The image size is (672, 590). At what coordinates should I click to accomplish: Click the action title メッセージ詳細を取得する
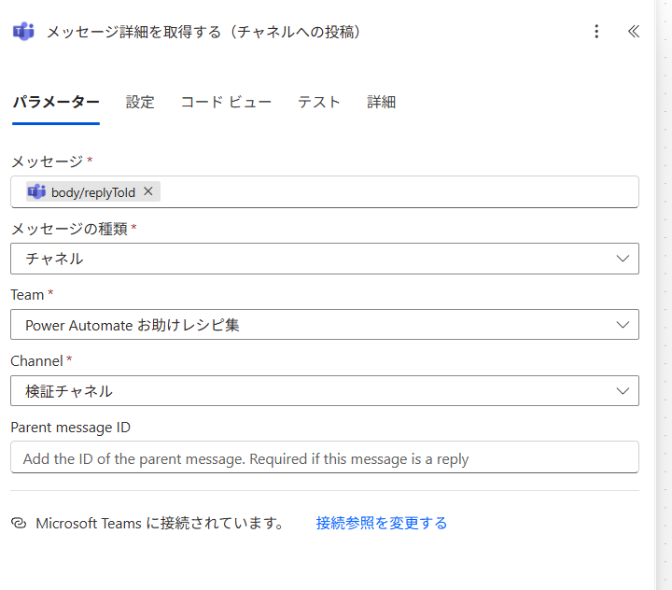pyautogui.click(x=203, y=32)
